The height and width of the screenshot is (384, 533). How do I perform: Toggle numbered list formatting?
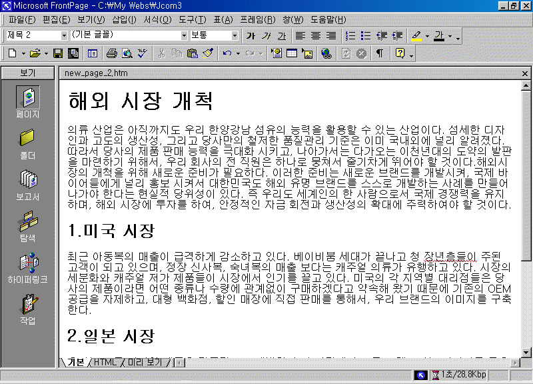(x=350, y=35)
